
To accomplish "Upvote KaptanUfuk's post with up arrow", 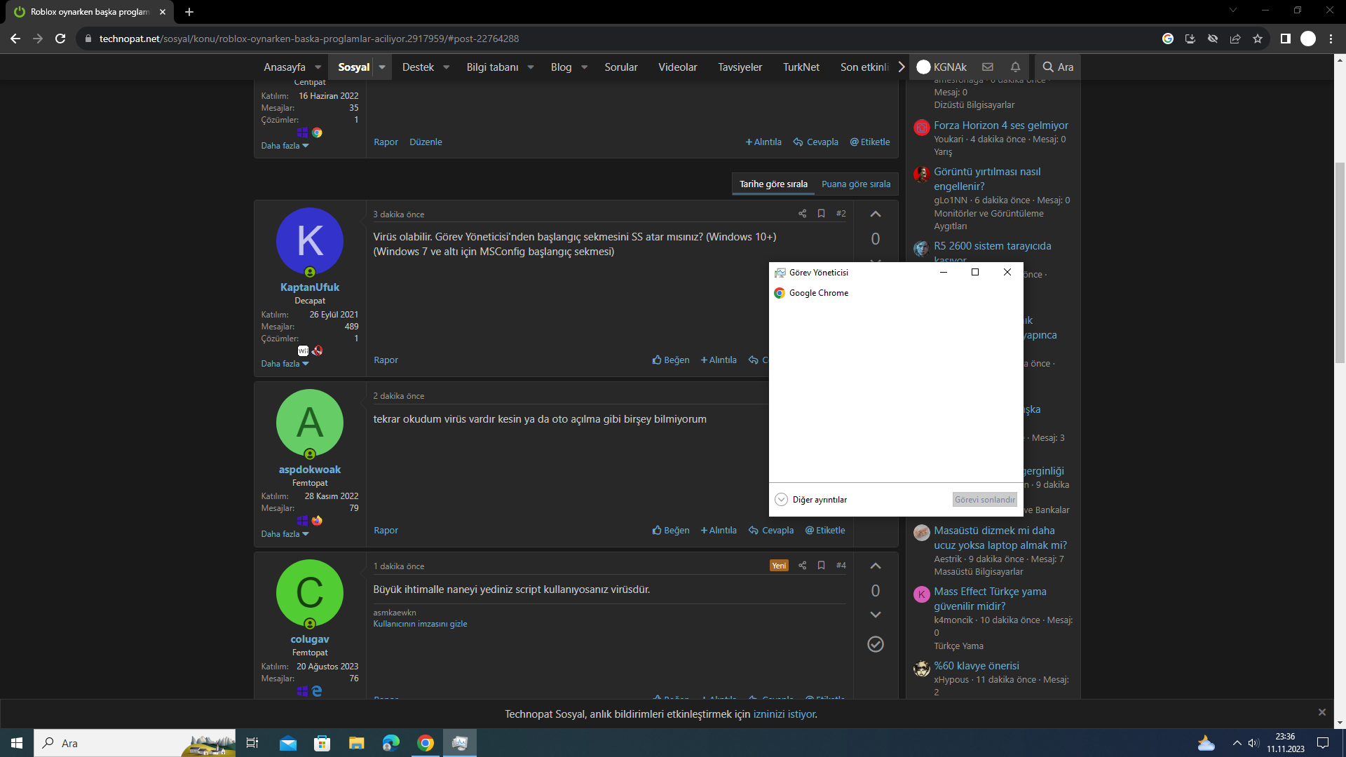I will (876, 214).
